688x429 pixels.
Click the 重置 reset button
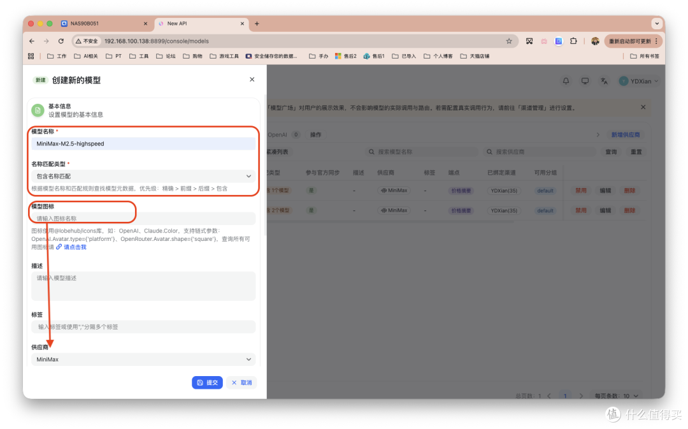(x=636, y=152)
